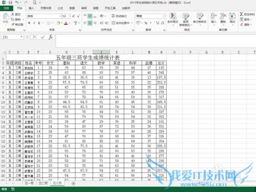This screenshot has height=192, width=256.
Task: Apply comma style number format
Action: pyautogui.click(x=151, y=23)
